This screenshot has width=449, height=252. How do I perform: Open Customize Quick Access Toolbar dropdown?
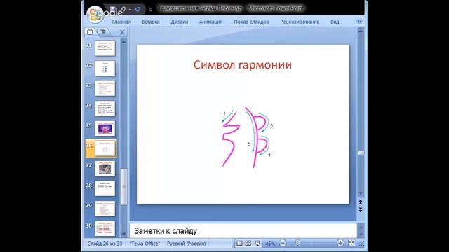point(150,9)
